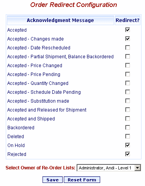Uncheck the On Hold redirect checkbox
The image size is (145, 186).
[128, 145]
